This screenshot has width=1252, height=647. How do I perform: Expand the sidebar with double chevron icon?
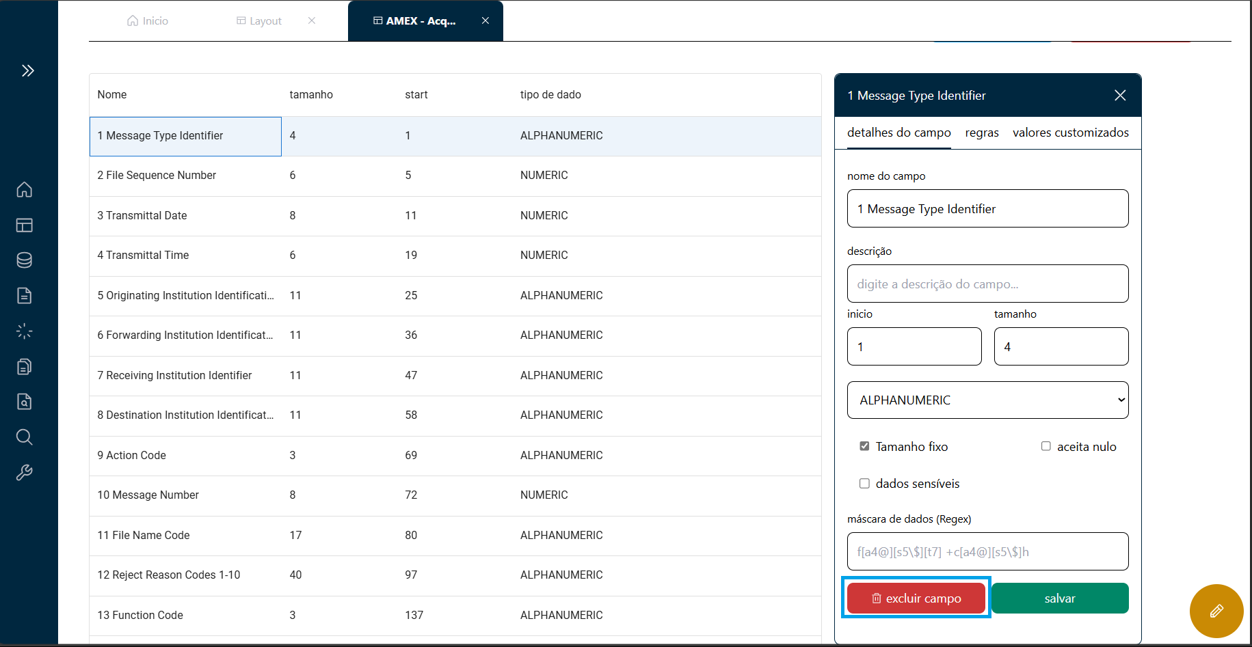pyautogui.click(x=27, y=70)
